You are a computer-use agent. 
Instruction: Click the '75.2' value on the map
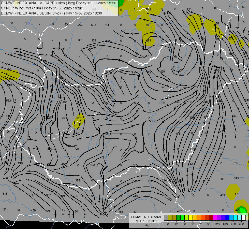click(148, 9)
